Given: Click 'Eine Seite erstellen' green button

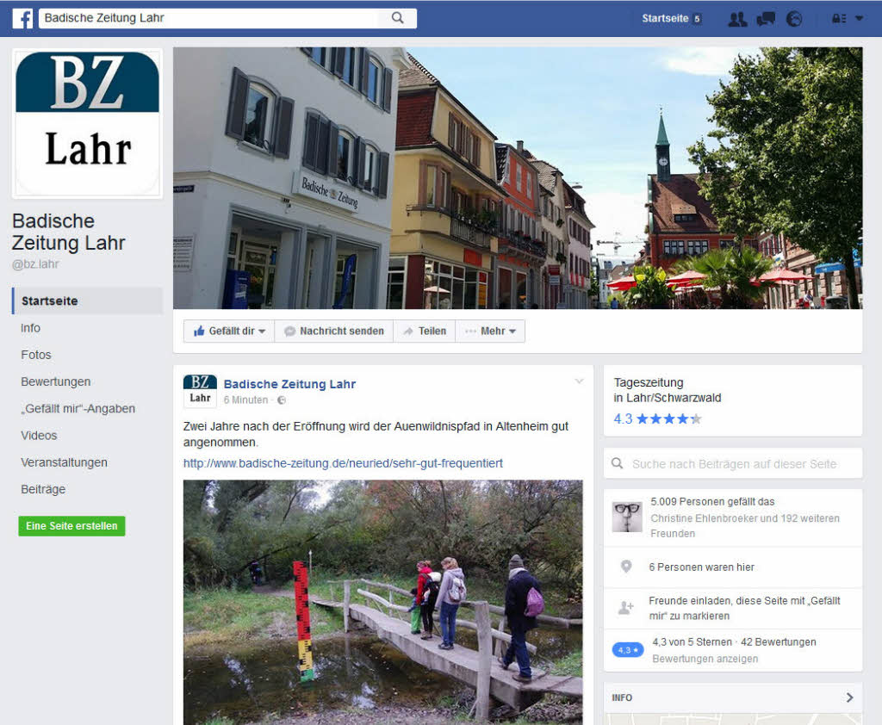Looking at the screenshot, I should point(71,526).
